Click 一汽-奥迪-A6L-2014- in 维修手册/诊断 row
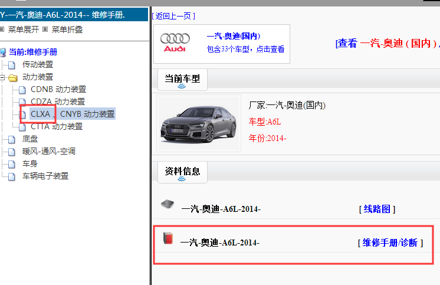Image resolution: width=440 pixels, height=285 pixels. pyautogui.click(x=220, y=243)
